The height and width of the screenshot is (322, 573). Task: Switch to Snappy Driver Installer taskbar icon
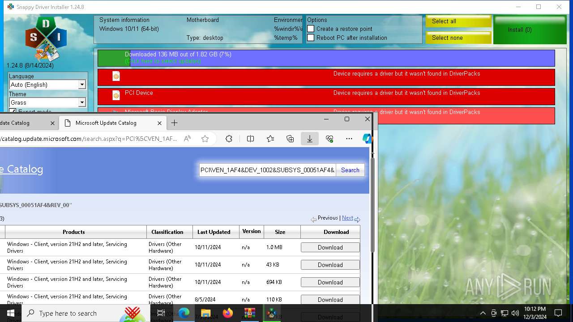[272, 313]
